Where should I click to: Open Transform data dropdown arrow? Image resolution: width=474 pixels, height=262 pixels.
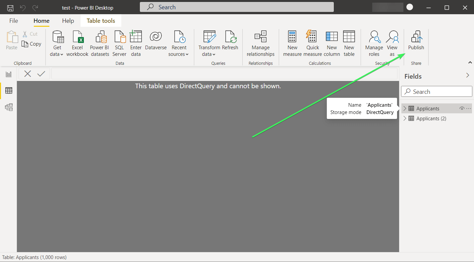pyautogui.click(x=214, y=55)
